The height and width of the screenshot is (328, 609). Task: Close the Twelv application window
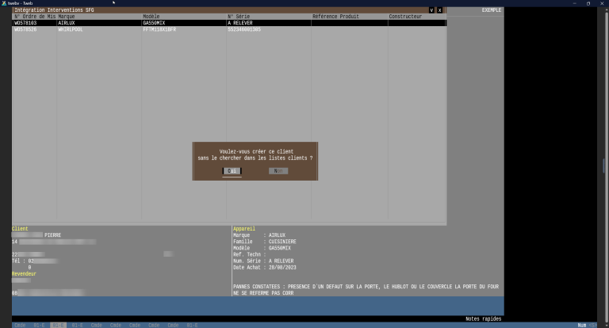tap(602, 3)
